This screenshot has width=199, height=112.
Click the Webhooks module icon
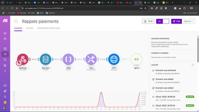[23, 59]
